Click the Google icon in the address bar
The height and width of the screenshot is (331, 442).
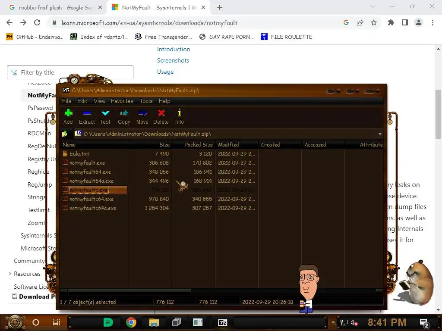pos(346,23)
